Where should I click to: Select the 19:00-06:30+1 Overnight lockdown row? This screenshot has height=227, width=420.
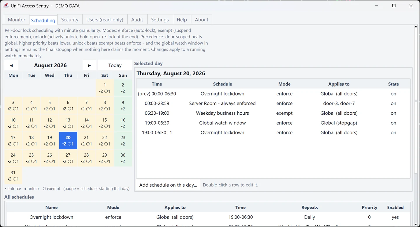click(273, 132)
